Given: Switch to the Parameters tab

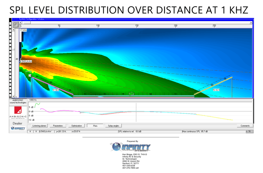Looking at the screenshot, I should 58,126.
